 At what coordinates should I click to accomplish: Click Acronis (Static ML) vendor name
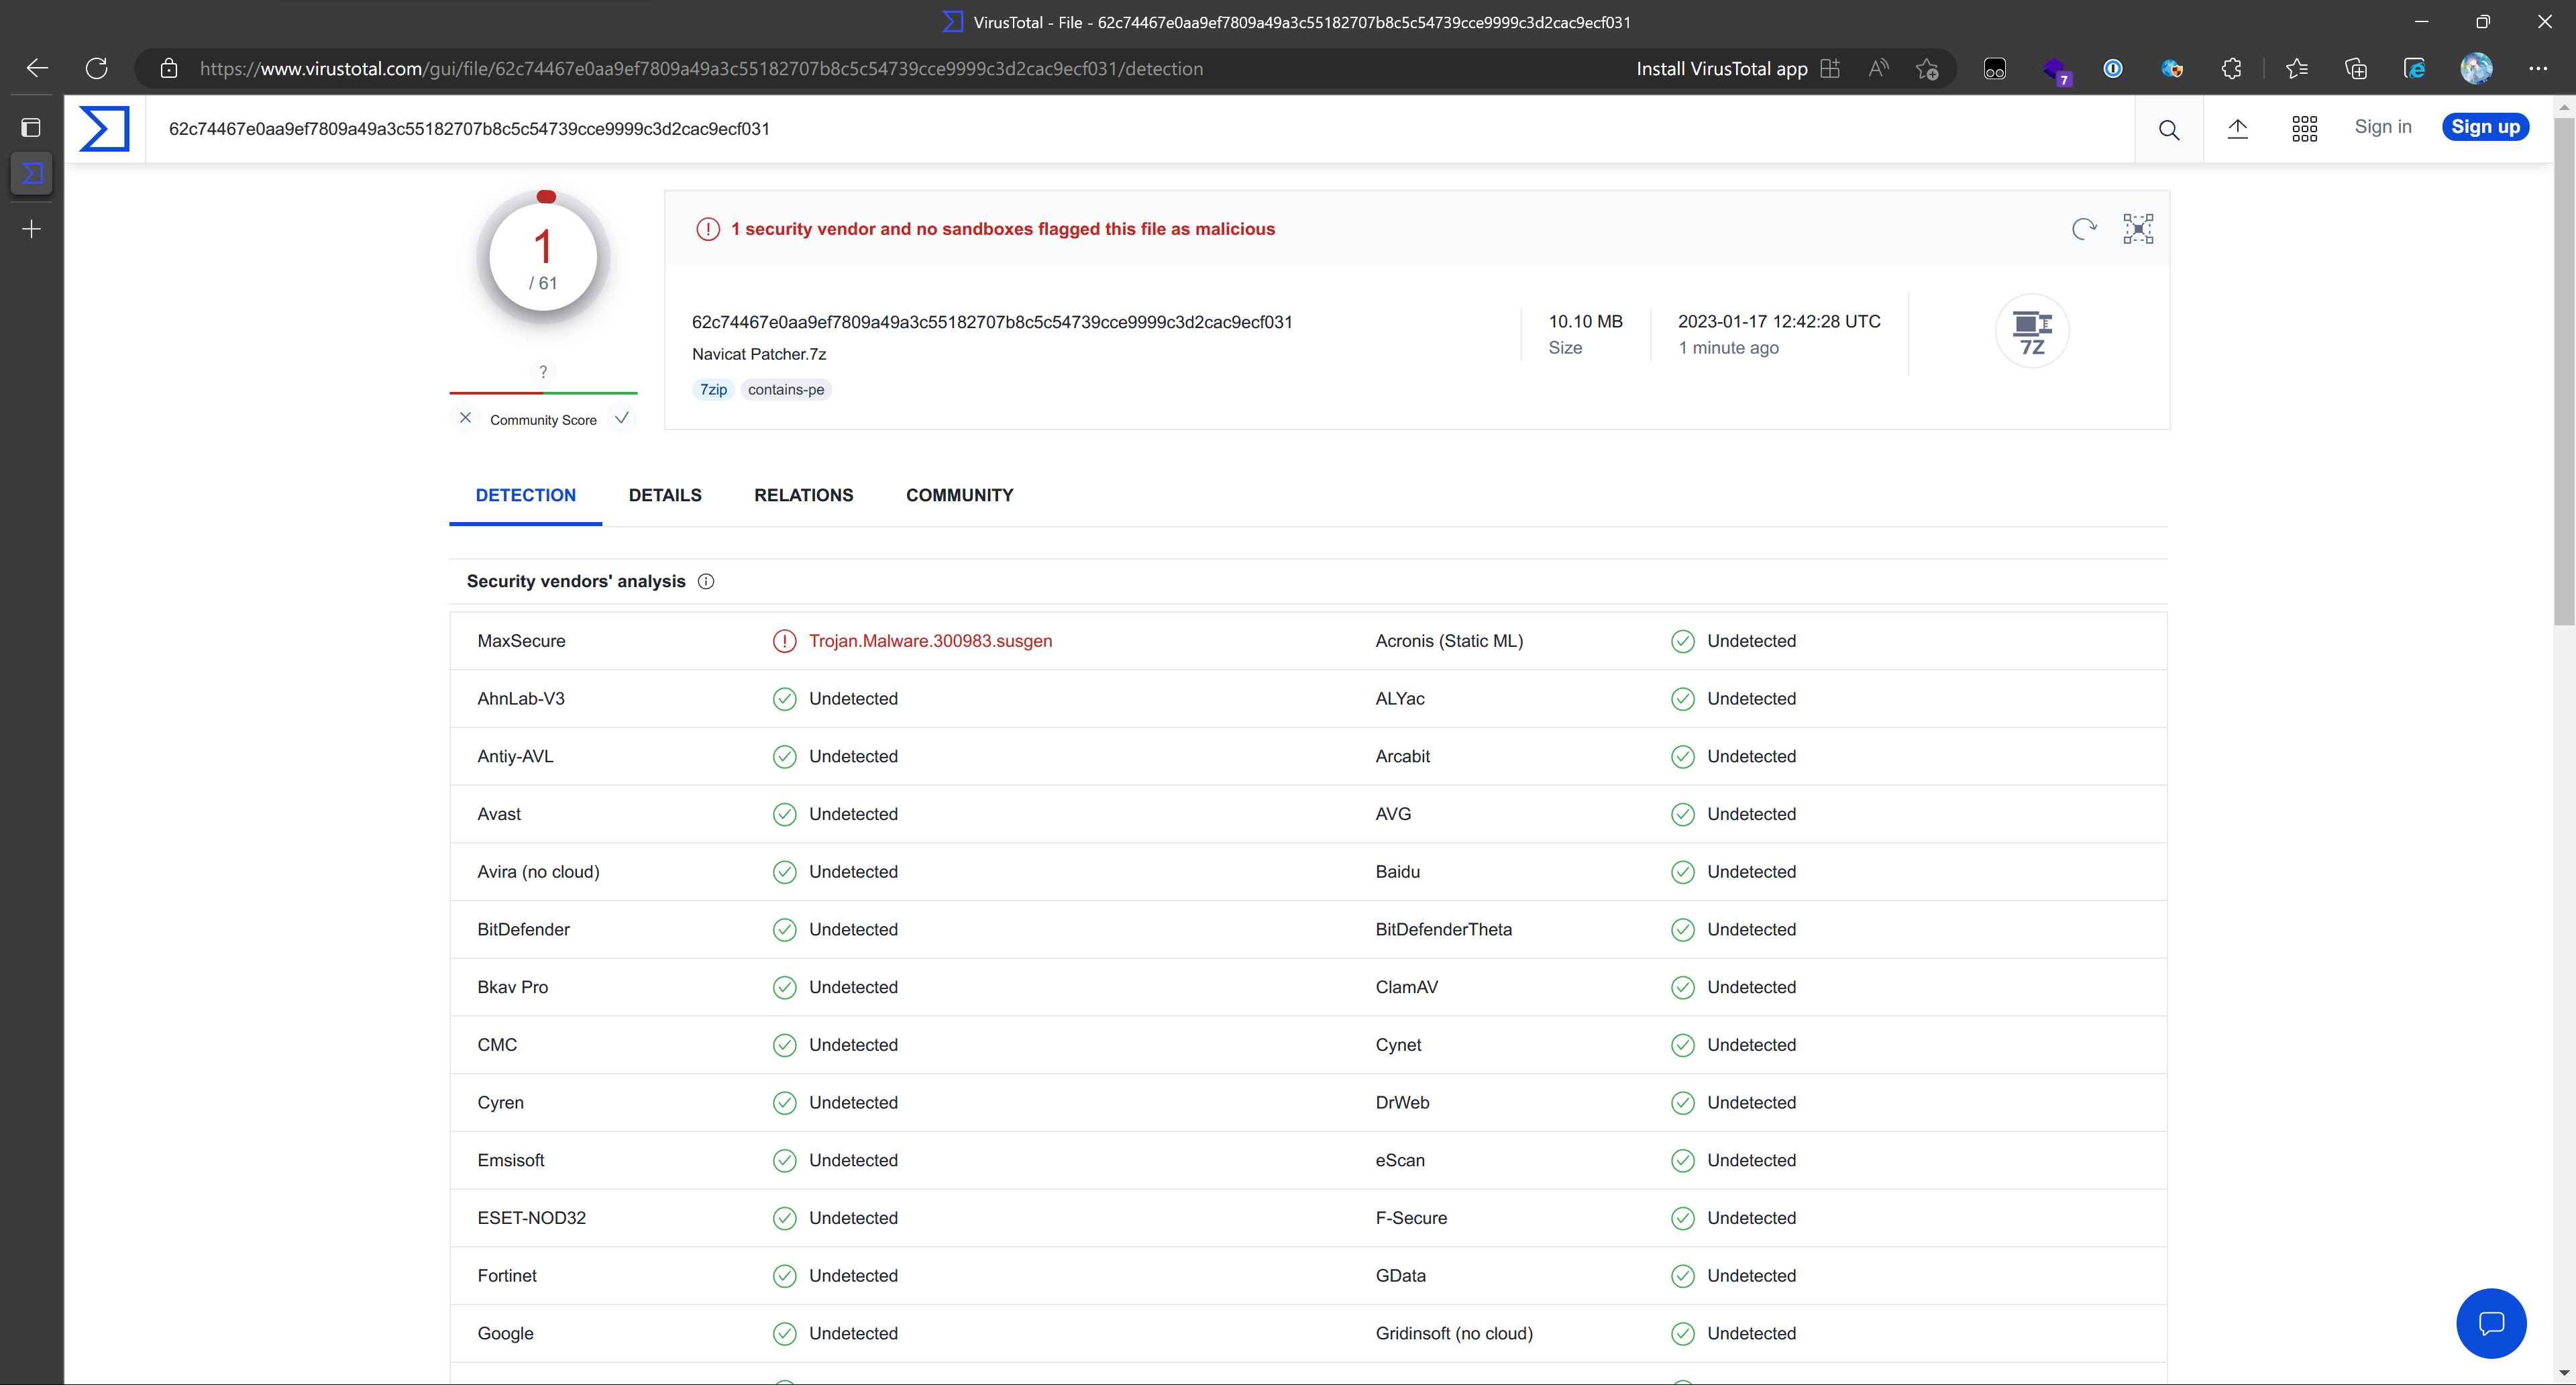pyautogui.click(x=1449, y=641)
